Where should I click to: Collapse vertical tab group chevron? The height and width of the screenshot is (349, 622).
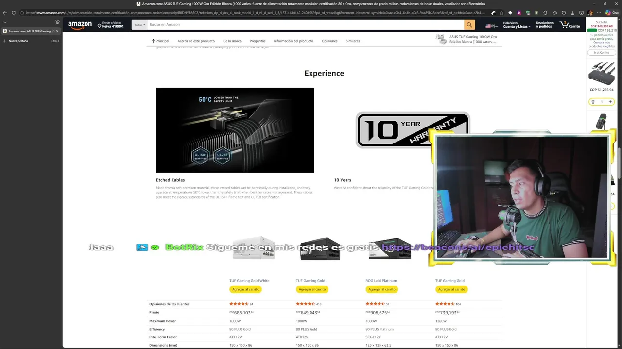pos(5,22)
